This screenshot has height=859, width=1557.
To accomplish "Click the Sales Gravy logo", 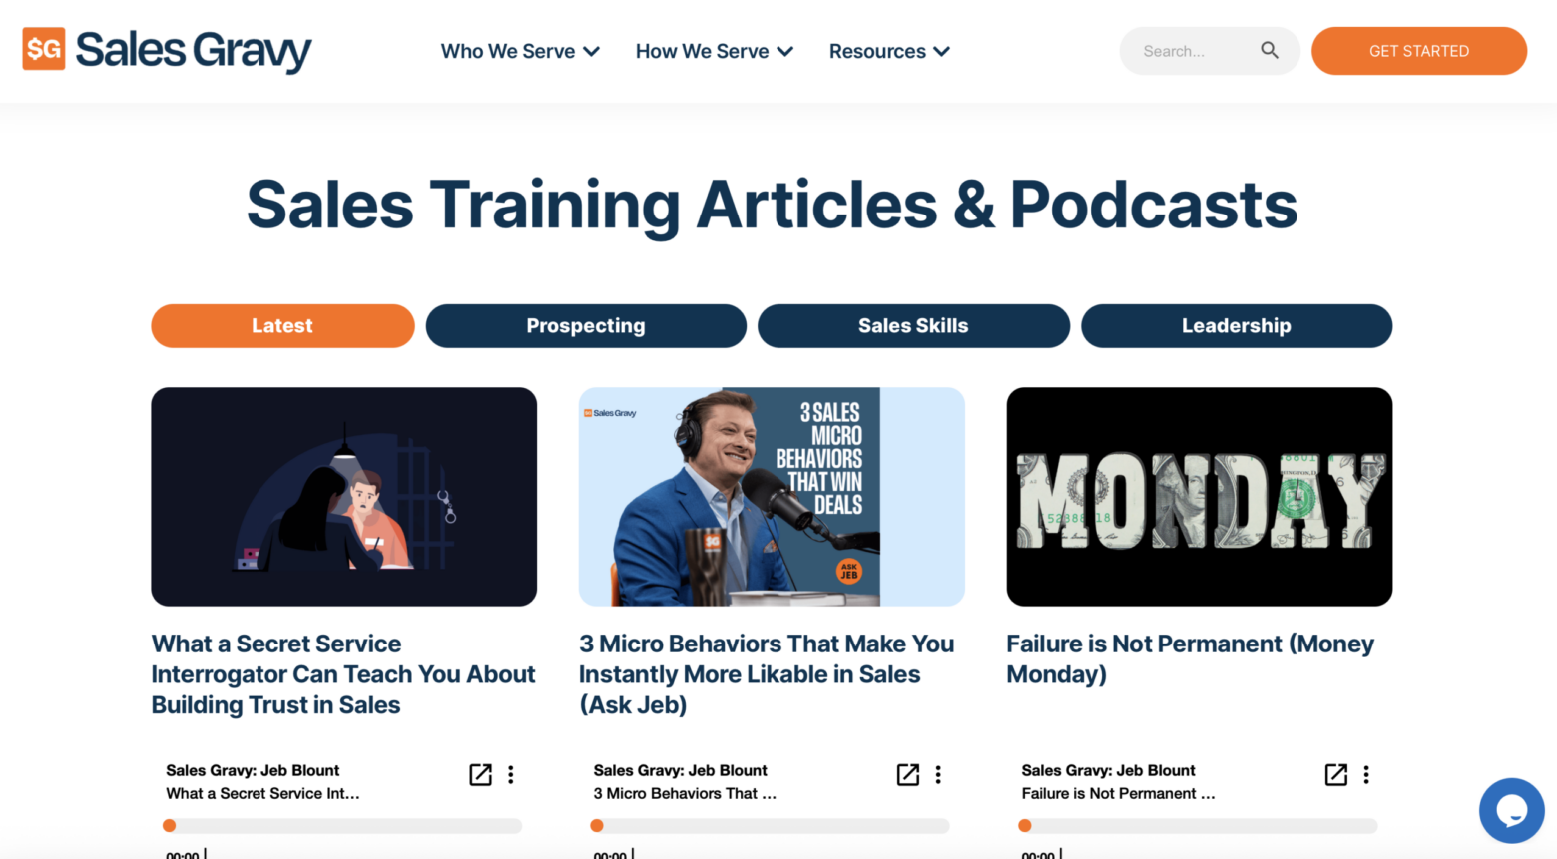I will 167,50.
